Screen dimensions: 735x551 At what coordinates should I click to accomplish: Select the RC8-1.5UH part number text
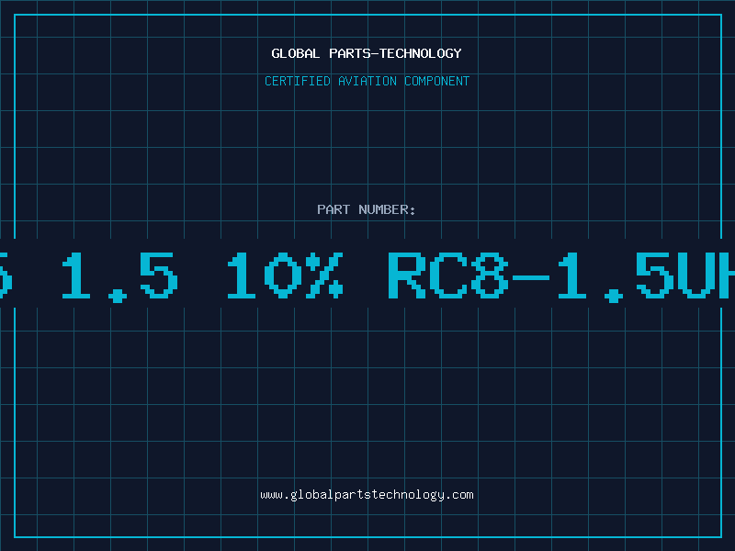point(561,276)
